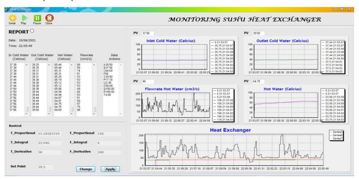The height and width of the screenshot is (179, 359).
Task: Start monitoring with the Play icon
Action: click(24, 18)
